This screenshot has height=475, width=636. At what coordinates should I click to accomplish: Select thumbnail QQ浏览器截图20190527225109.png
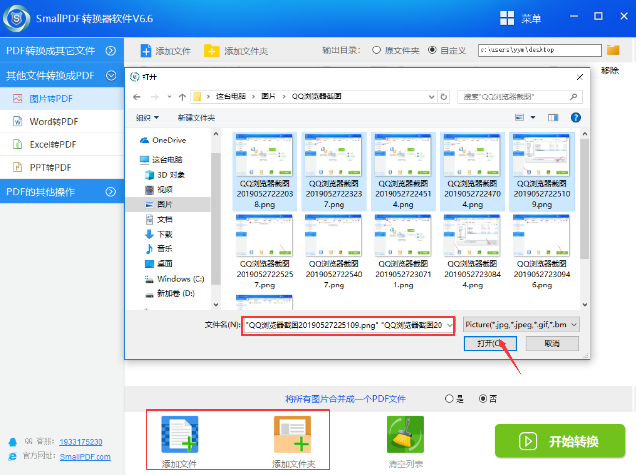(x=541, y=171)
